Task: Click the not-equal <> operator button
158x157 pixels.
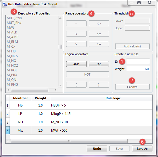Action: (x=99, y=23)
